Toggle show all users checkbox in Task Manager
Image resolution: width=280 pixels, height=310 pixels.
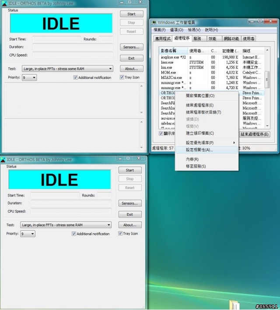coord(161,133)
